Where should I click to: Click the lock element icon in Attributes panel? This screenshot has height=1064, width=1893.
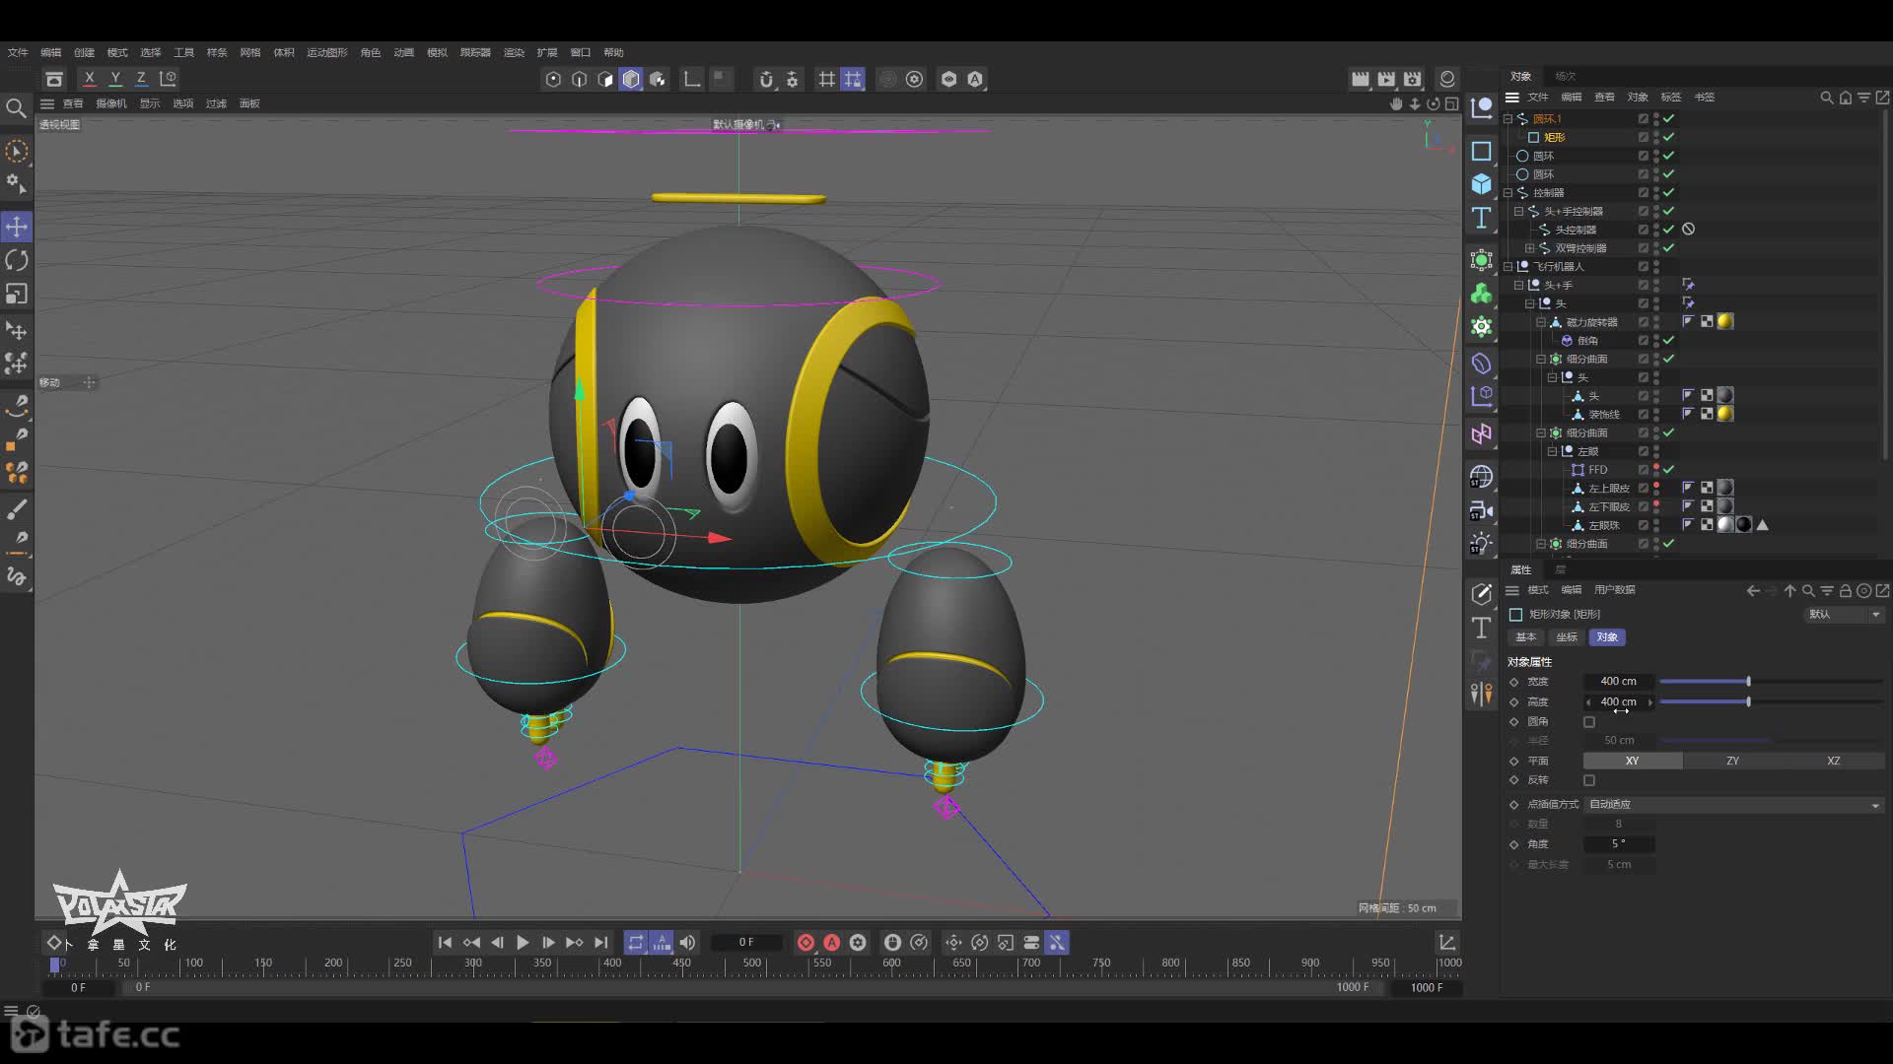pos(1845,591)
